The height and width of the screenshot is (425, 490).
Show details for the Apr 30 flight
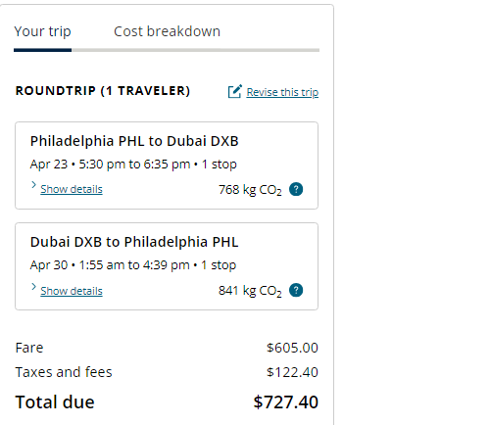(x=72, y=291)
